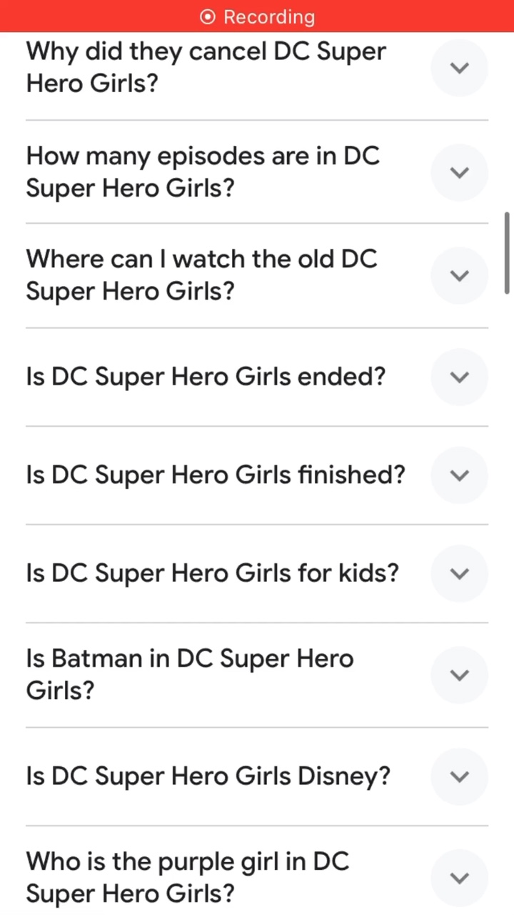
Task: Tap 'Is DC Super Hero Girls ended?' text
Action: 206,377
